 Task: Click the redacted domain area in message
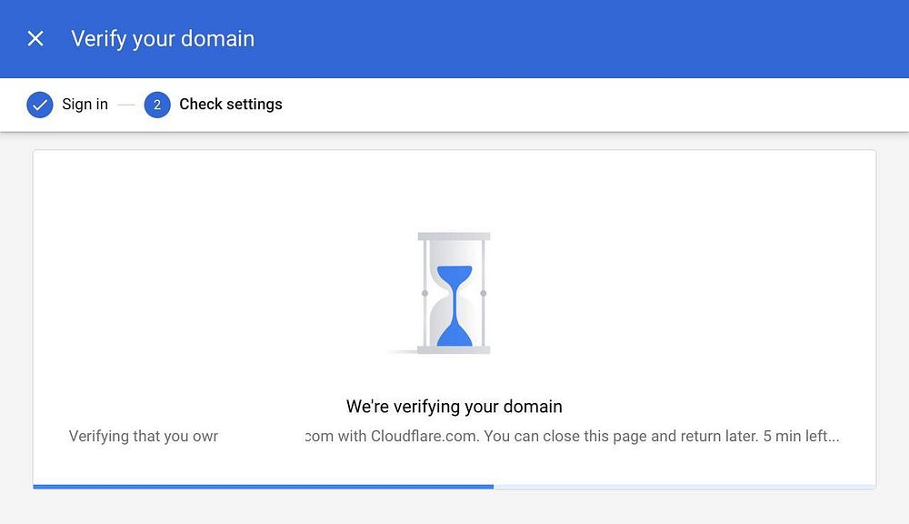click(x=262, y=437)
